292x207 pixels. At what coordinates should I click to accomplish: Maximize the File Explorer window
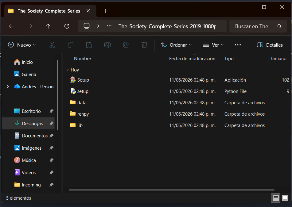(x=264, y=7)
